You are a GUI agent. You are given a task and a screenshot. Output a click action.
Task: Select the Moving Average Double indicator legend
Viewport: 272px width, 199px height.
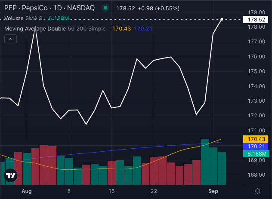(x=35, y=28)
